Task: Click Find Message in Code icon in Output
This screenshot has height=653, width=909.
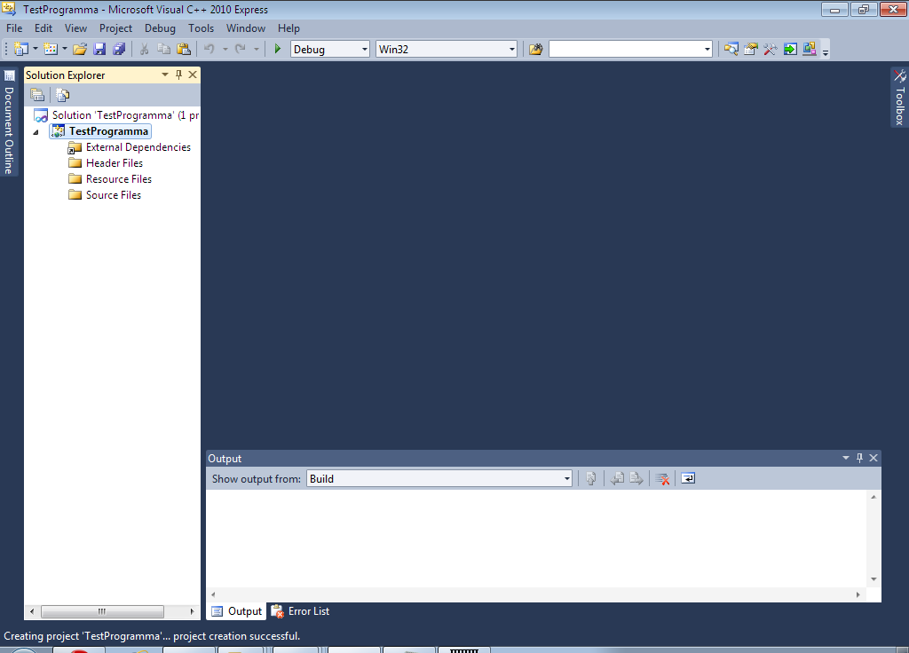Action: [x=590, y=478]
